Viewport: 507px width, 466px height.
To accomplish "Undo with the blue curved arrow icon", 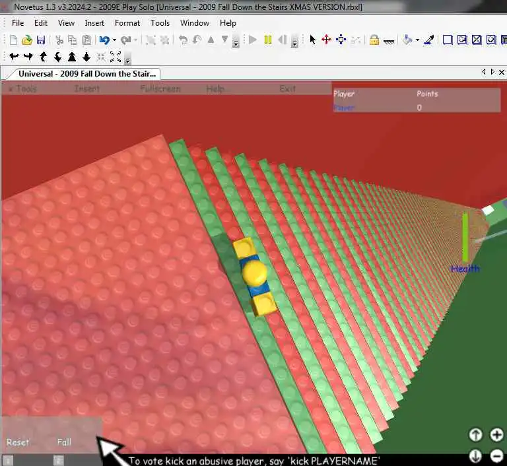I will tap(104, 40).
